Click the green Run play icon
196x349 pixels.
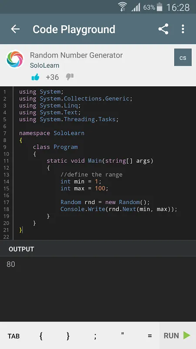tap(187, 335)
